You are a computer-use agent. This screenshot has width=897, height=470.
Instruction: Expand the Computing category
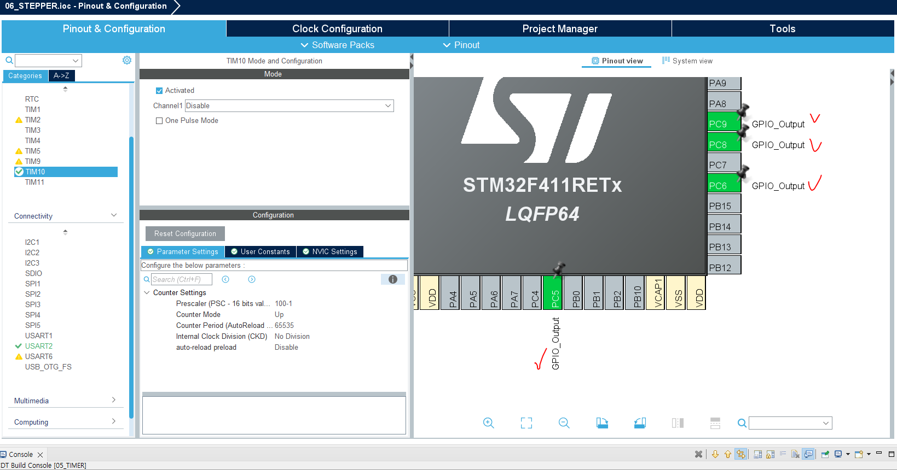114,421
